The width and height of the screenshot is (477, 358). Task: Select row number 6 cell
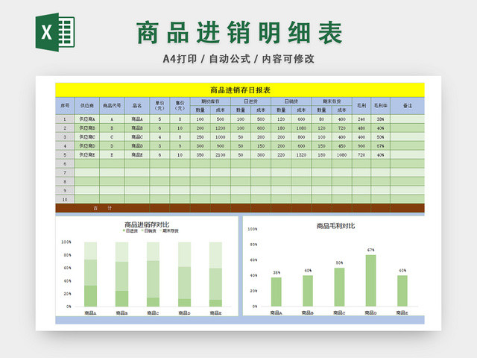point(65,164)
